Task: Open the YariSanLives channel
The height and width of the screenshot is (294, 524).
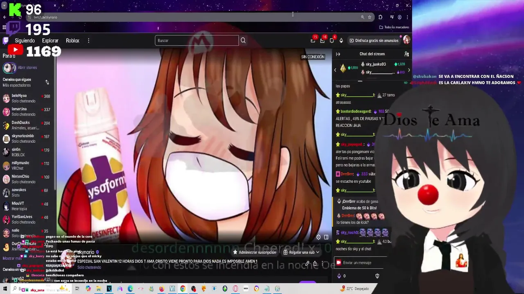Action: point(26,220)
